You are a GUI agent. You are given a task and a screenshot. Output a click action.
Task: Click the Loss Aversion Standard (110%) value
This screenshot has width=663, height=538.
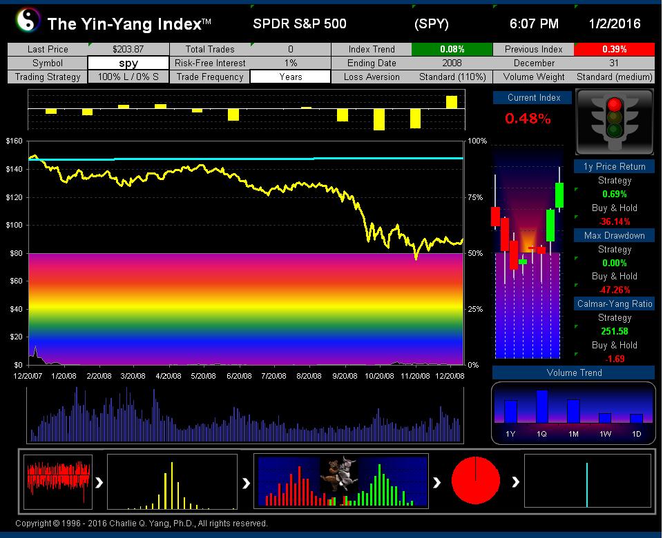(x=452, y=77)
